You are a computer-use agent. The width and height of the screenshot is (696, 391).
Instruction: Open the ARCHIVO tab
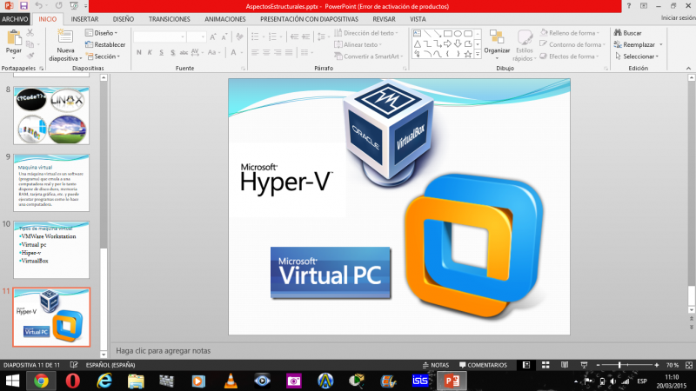click(x=15, y=19)
